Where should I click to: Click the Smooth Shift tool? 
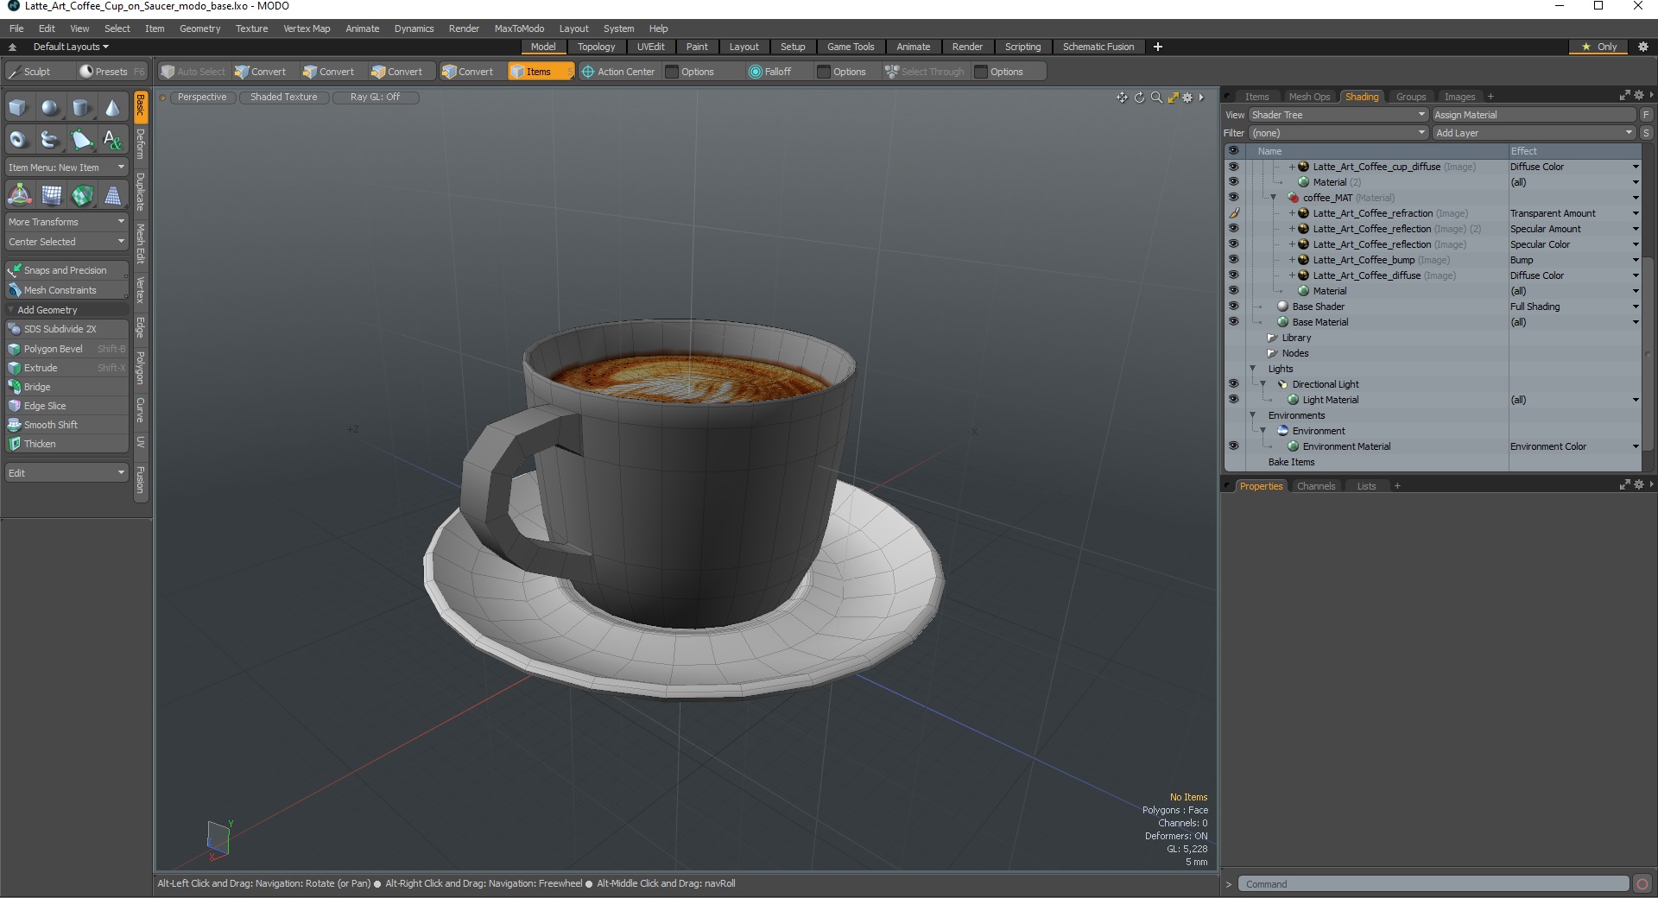coord(67,425)
